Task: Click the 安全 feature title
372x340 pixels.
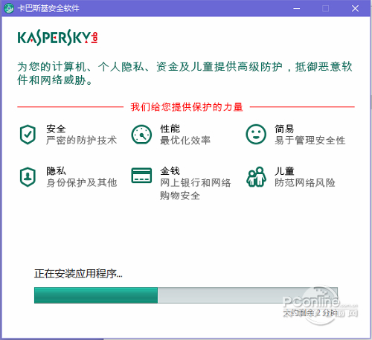Action: click(x=56, y=129)
